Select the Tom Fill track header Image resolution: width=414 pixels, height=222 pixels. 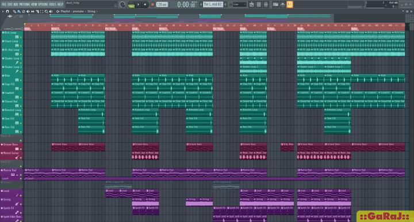tap(12, 121)
